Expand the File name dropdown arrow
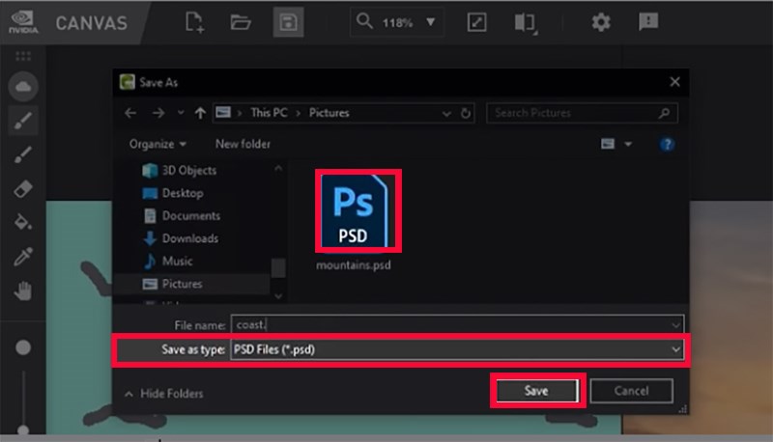 675,325
